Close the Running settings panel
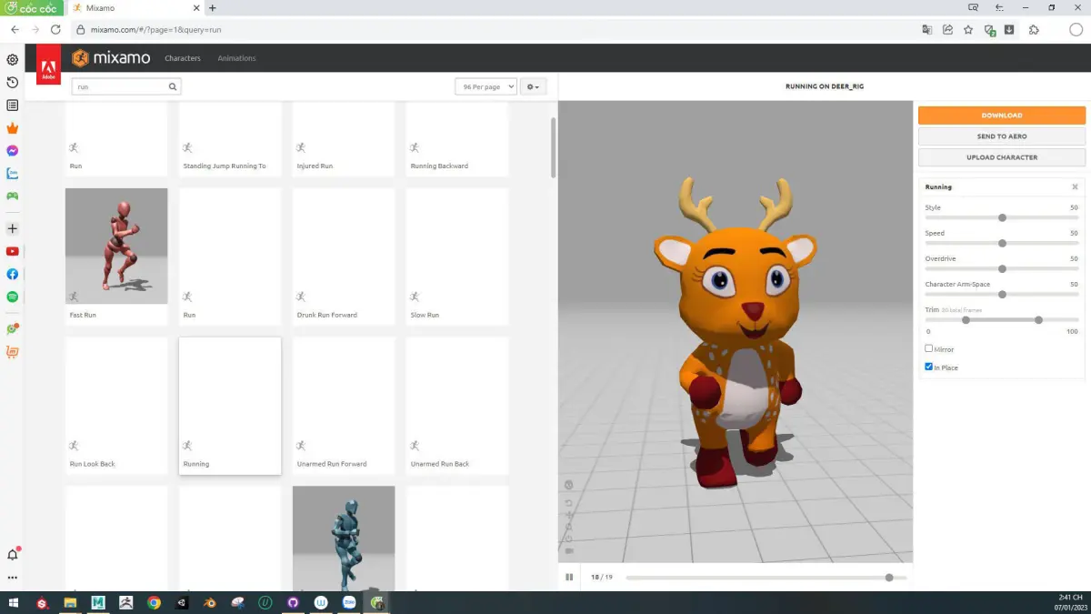 (1075, 186)
